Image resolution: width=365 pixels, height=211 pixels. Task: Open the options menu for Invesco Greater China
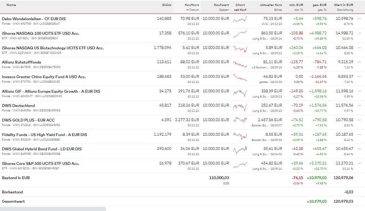click(x=359, y=76)
